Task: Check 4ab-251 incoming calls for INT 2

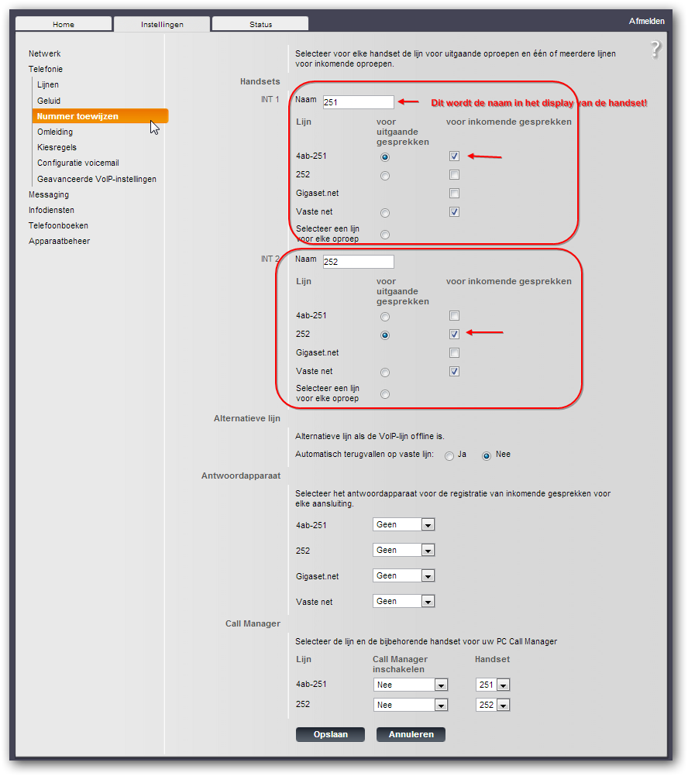Action: point(455,316)
